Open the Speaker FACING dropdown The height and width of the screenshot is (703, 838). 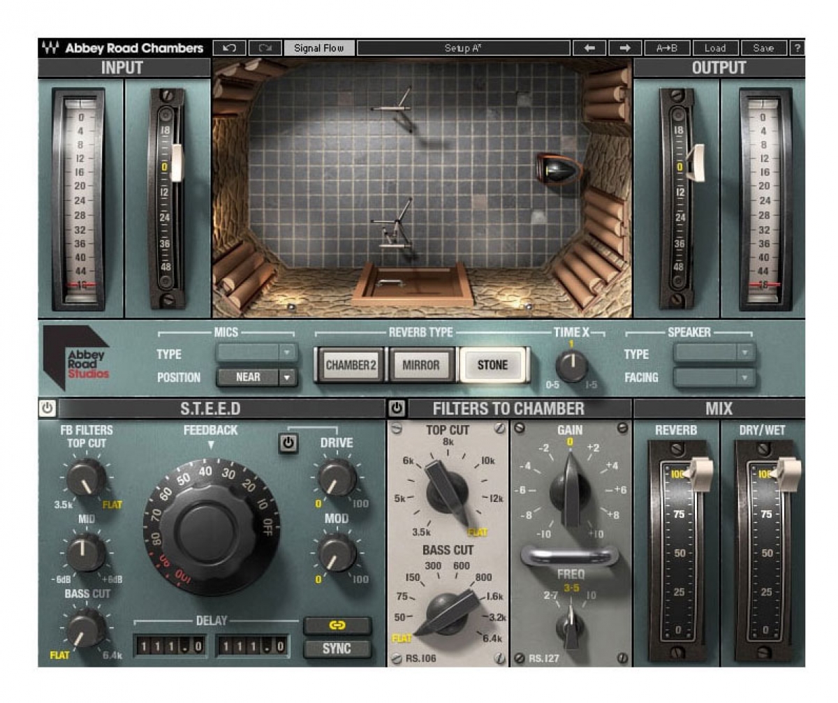point(714,378)
